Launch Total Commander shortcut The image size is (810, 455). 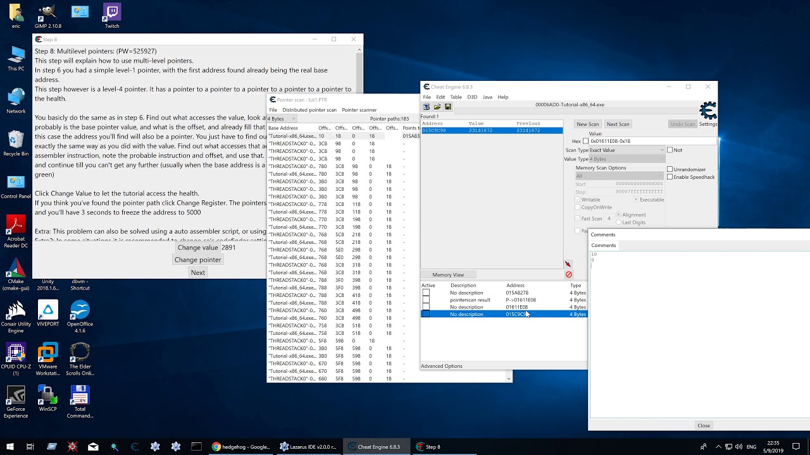pyautogui.click(x=80, y=403)
